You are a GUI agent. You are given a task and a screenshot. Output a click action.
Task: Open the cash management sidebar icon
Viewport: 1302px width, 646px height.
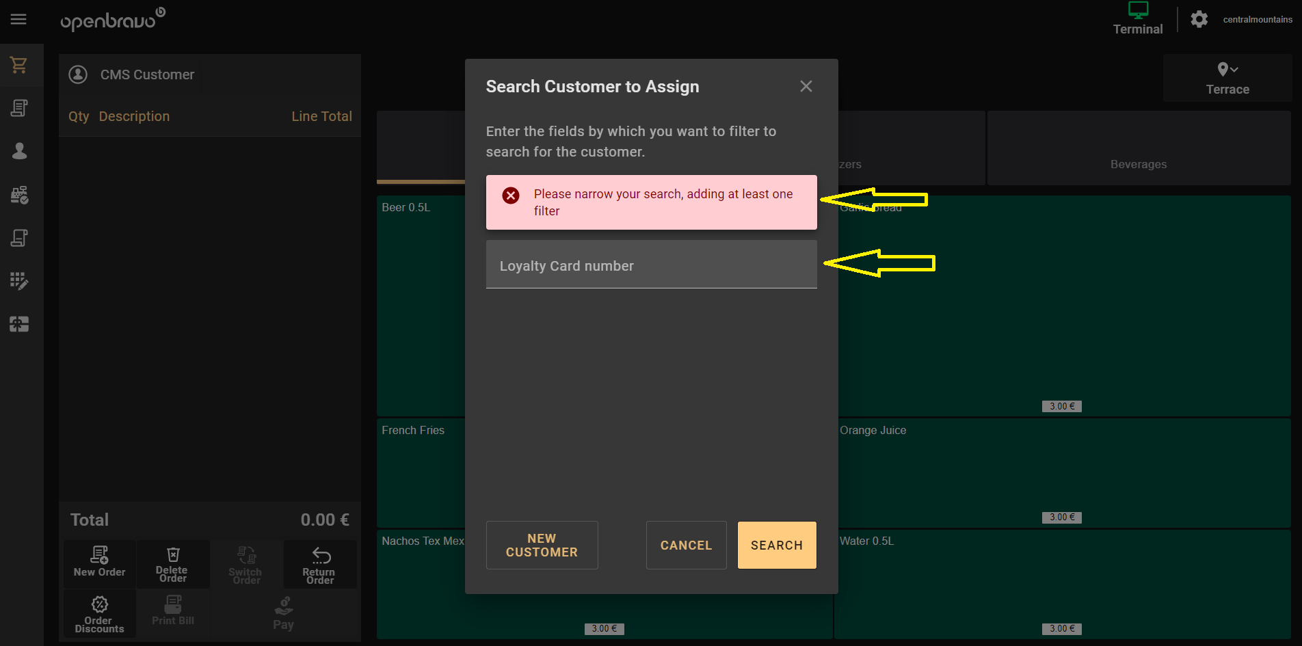(19, 195)
